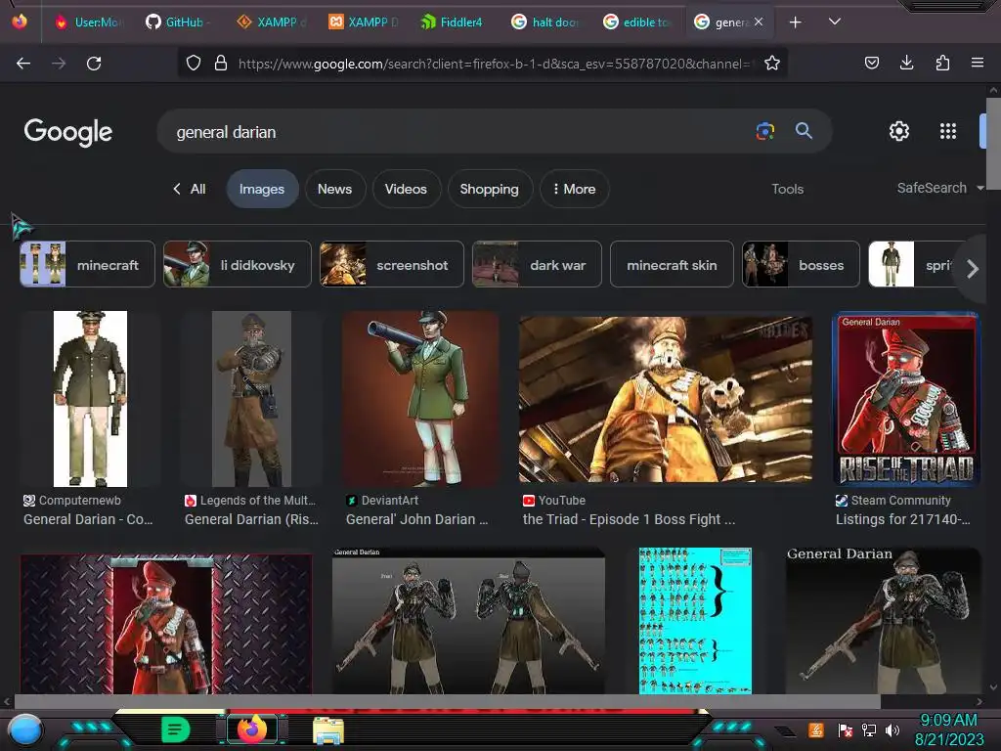Click the horizontal scrollbar at page bottom
The height and width of the screenshot is (751, 1001).
[447, 701]
